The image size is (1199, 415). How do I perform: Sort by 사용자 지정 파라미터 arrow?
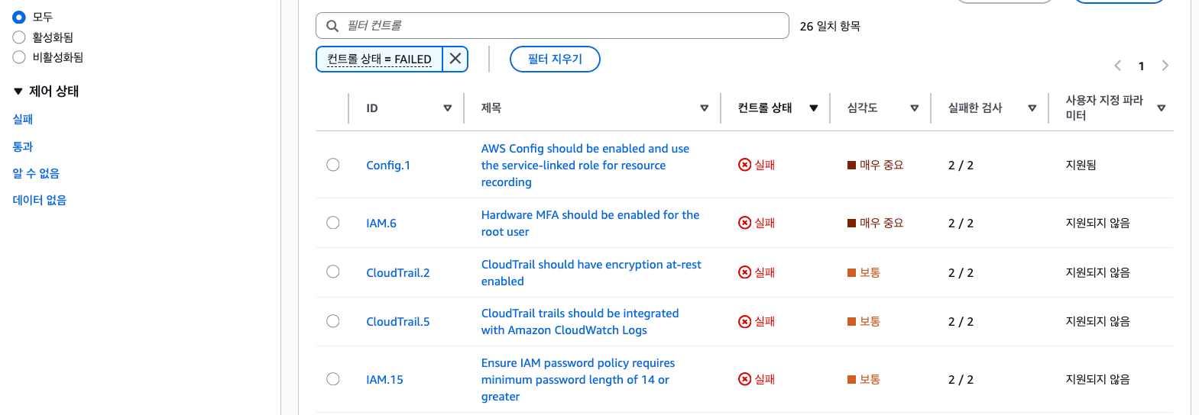(x=1161, y=108)
